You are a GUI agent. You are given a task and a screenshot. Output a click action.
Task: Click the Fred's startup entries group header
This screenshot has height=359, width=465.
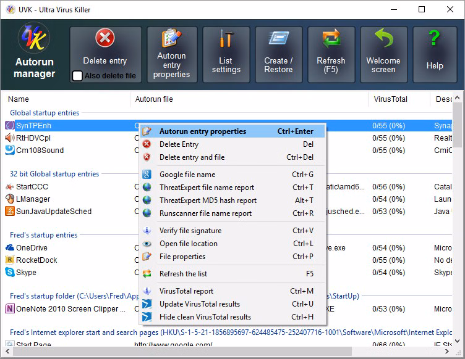(x=43, y=235)
